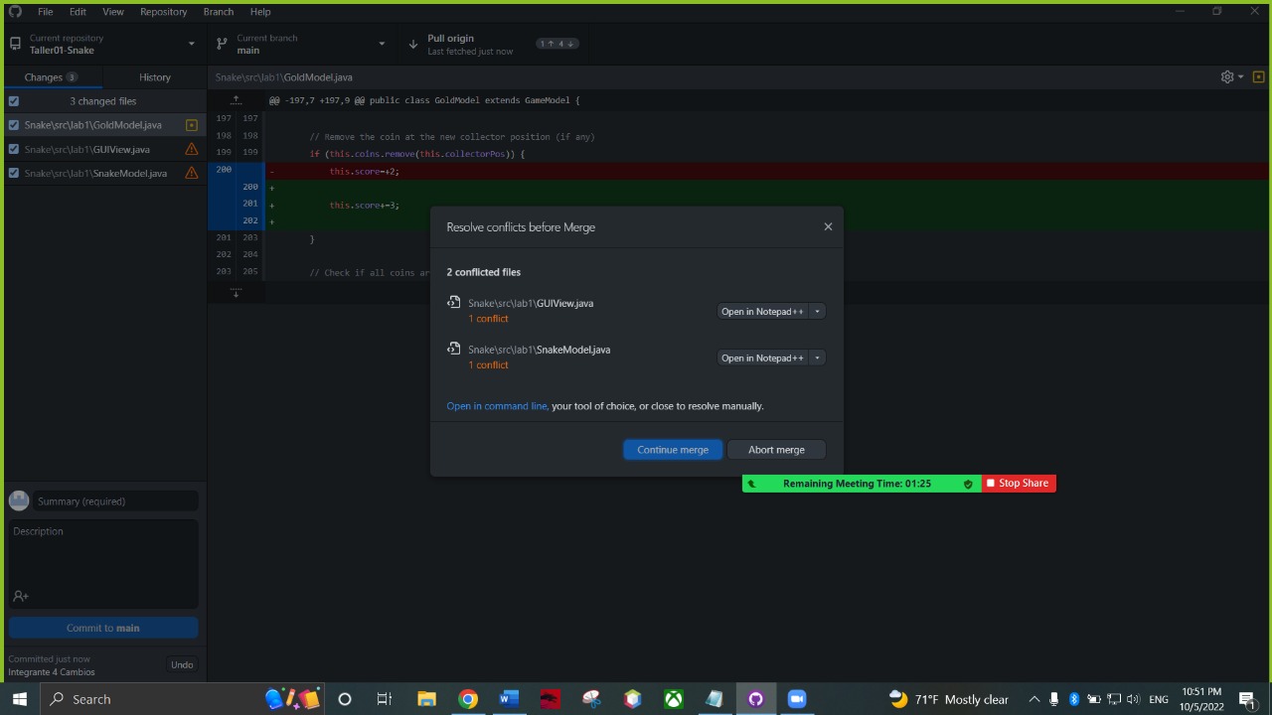Open in command line link
This screenshot has height=715, width=1272.
coord(497,405)
